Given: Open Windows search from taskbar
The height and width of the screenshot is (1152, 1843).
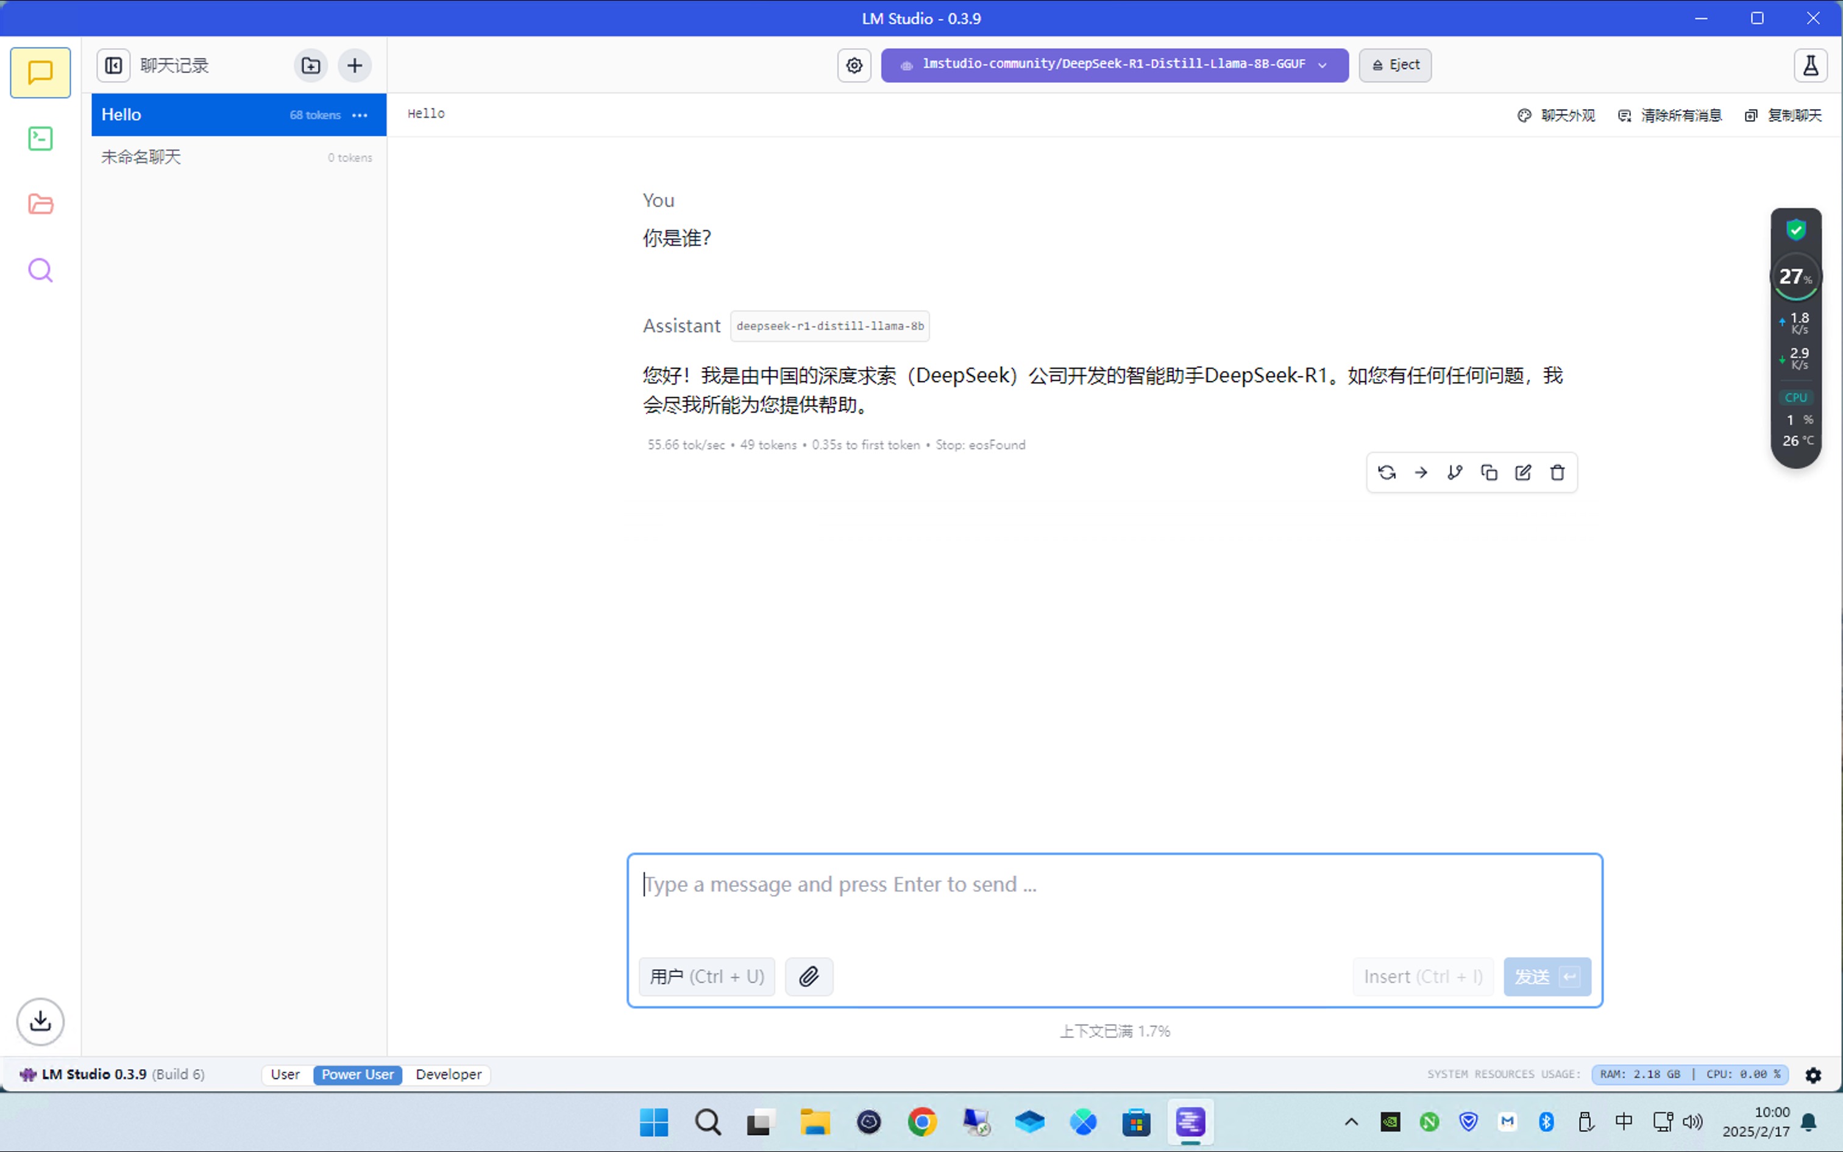Looking at the screenshot, I should (x=708, y=1122).
